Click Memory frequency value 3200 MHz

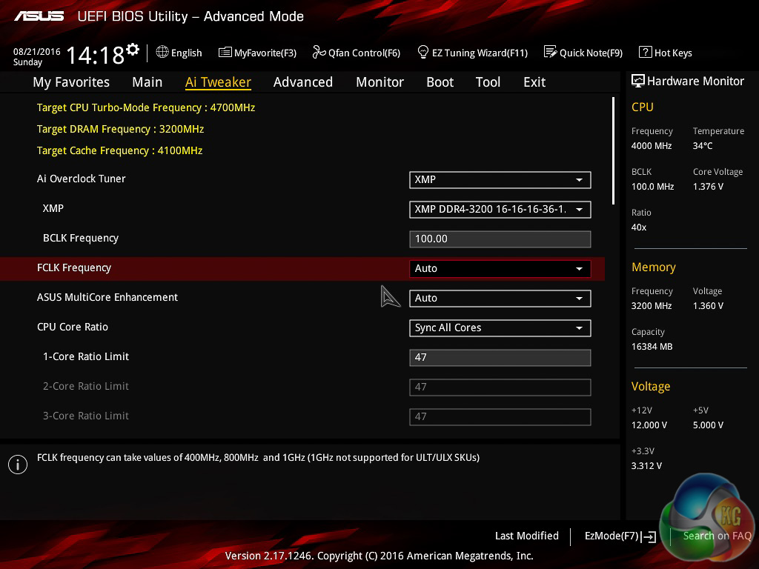(652, 306)
